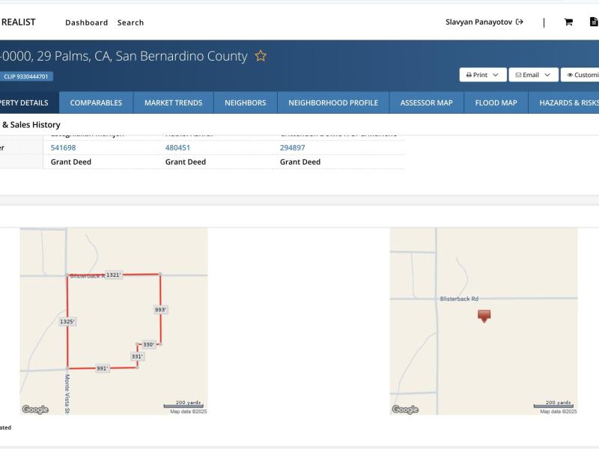The height and width of the screenshot is (449, 599).
Task: Select the Neighborhood Profile tab
Action: (333, 103)
